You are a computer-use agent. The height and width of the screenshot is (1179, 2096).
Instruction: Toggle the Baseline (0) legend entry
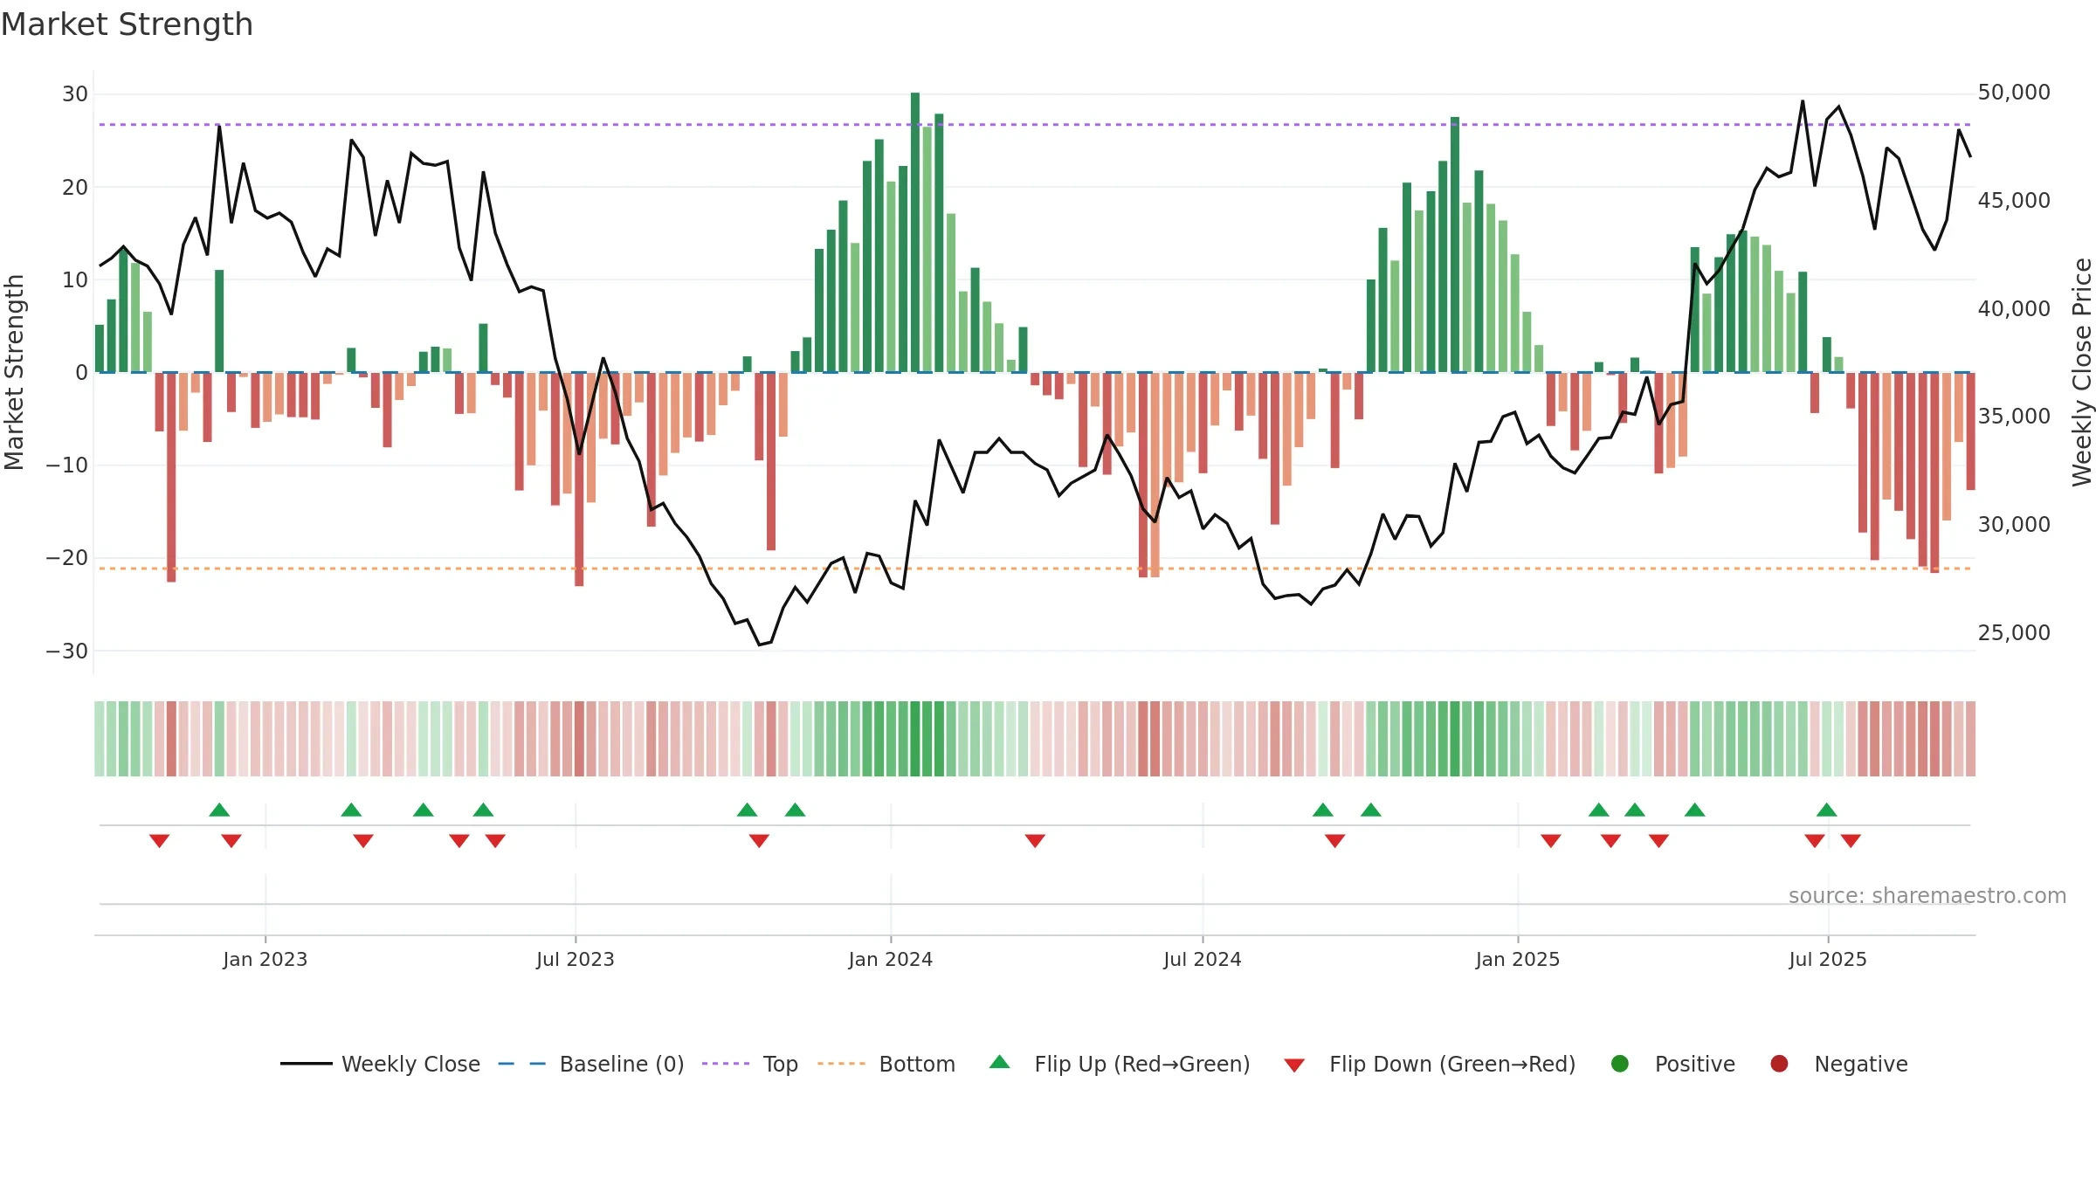point(591,1064)
